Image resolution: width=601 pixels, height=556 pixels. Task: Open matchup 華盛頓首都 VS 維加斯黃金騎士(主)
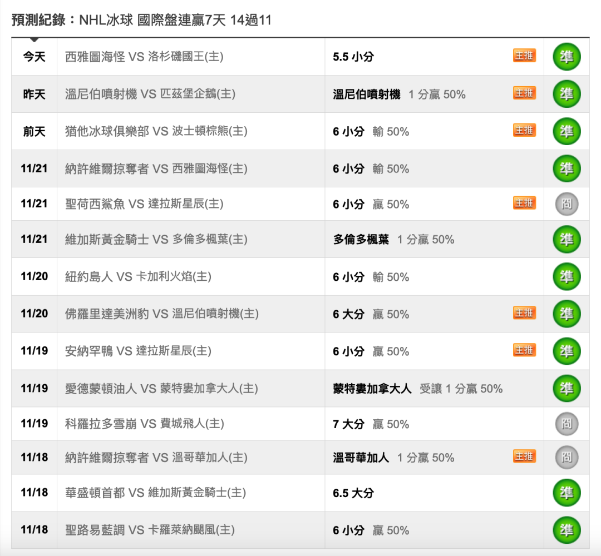point(155,493)
